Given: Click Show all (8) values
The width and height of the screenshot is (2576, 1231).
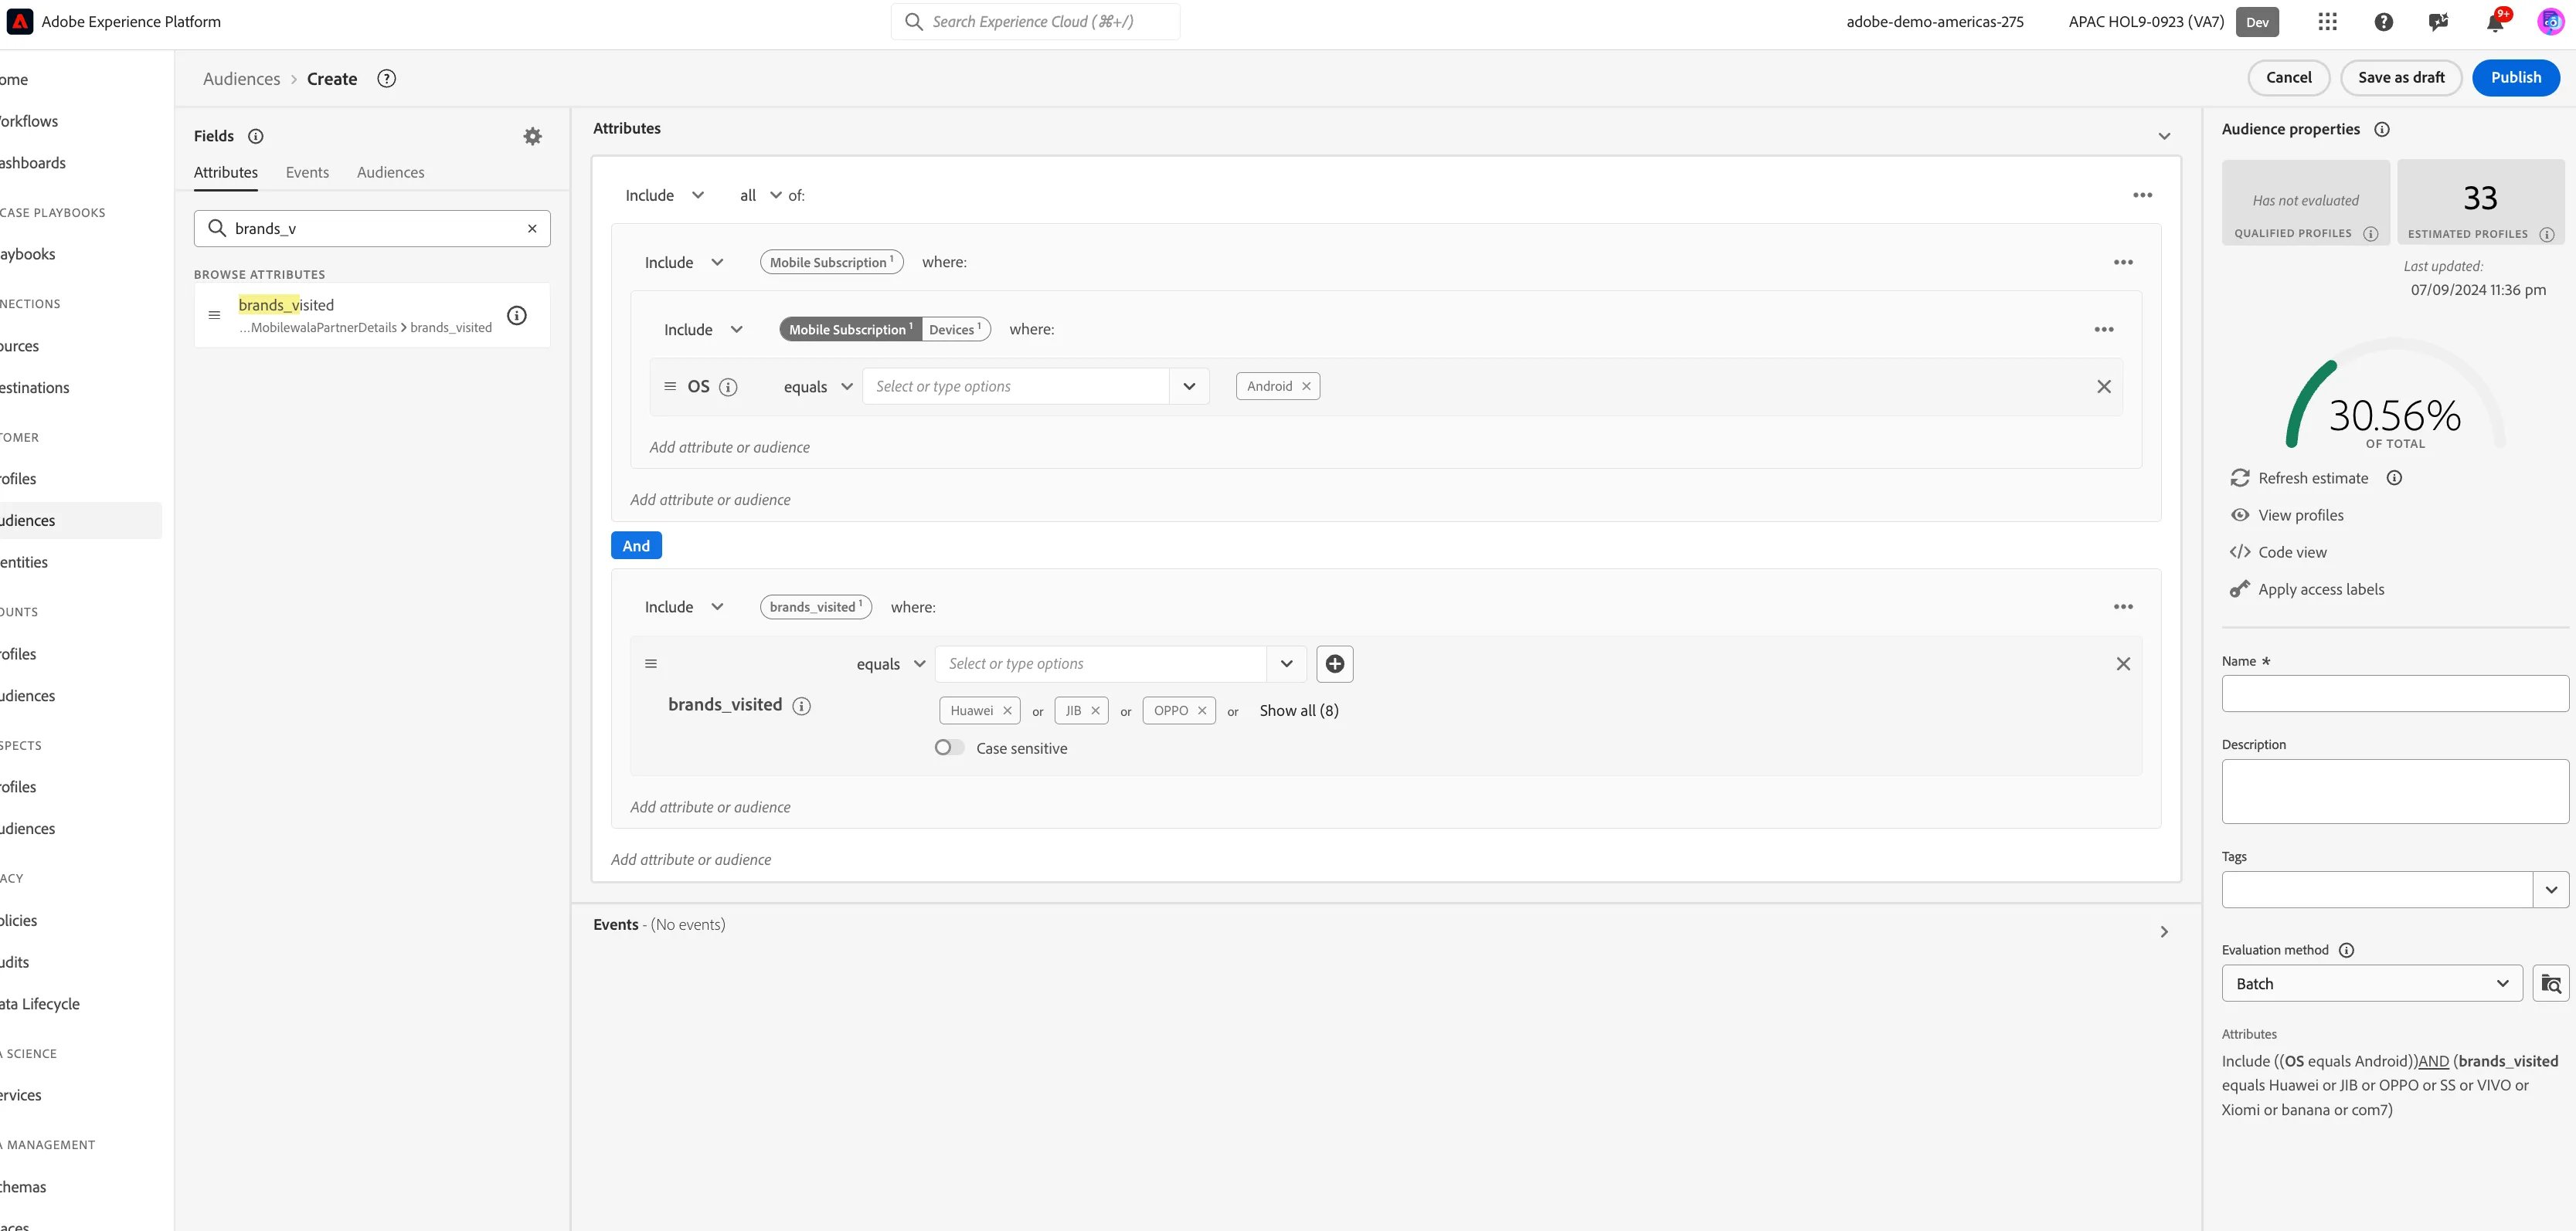Looking at the screenshot, I should pos(1299,710).
